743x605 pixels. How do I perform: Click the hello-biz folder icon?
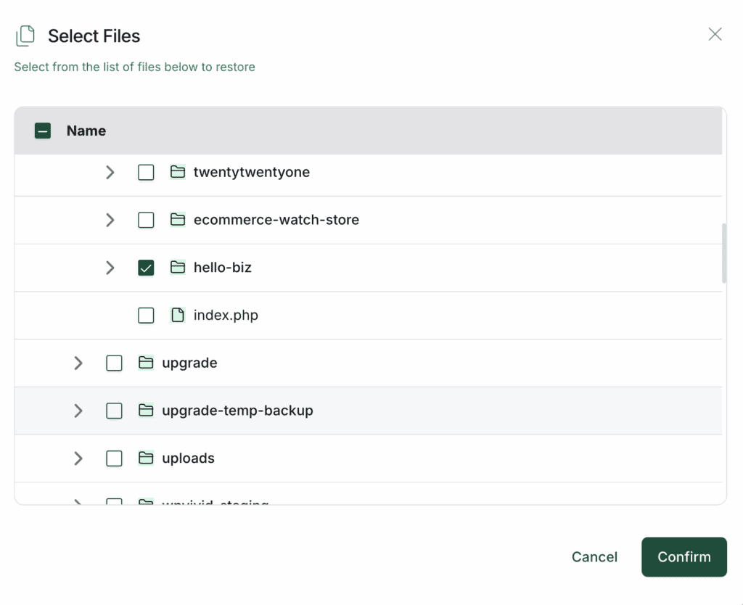click(178, 268)
